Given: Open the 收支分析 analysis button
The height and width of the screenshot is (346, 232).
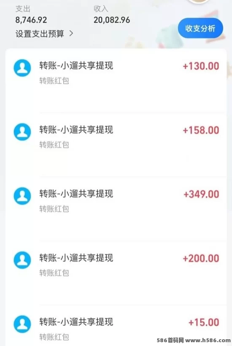Looking at the screenshot, I should (200, 28).
